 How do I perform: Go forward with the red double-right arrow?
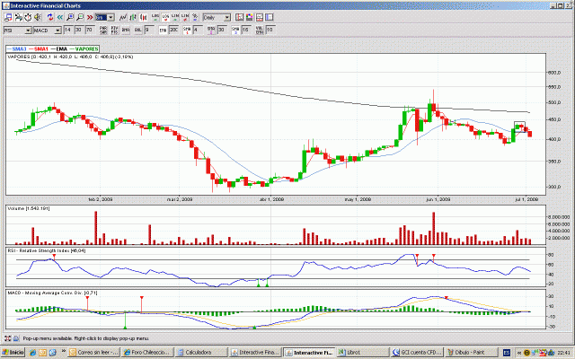tap(90, 17)
